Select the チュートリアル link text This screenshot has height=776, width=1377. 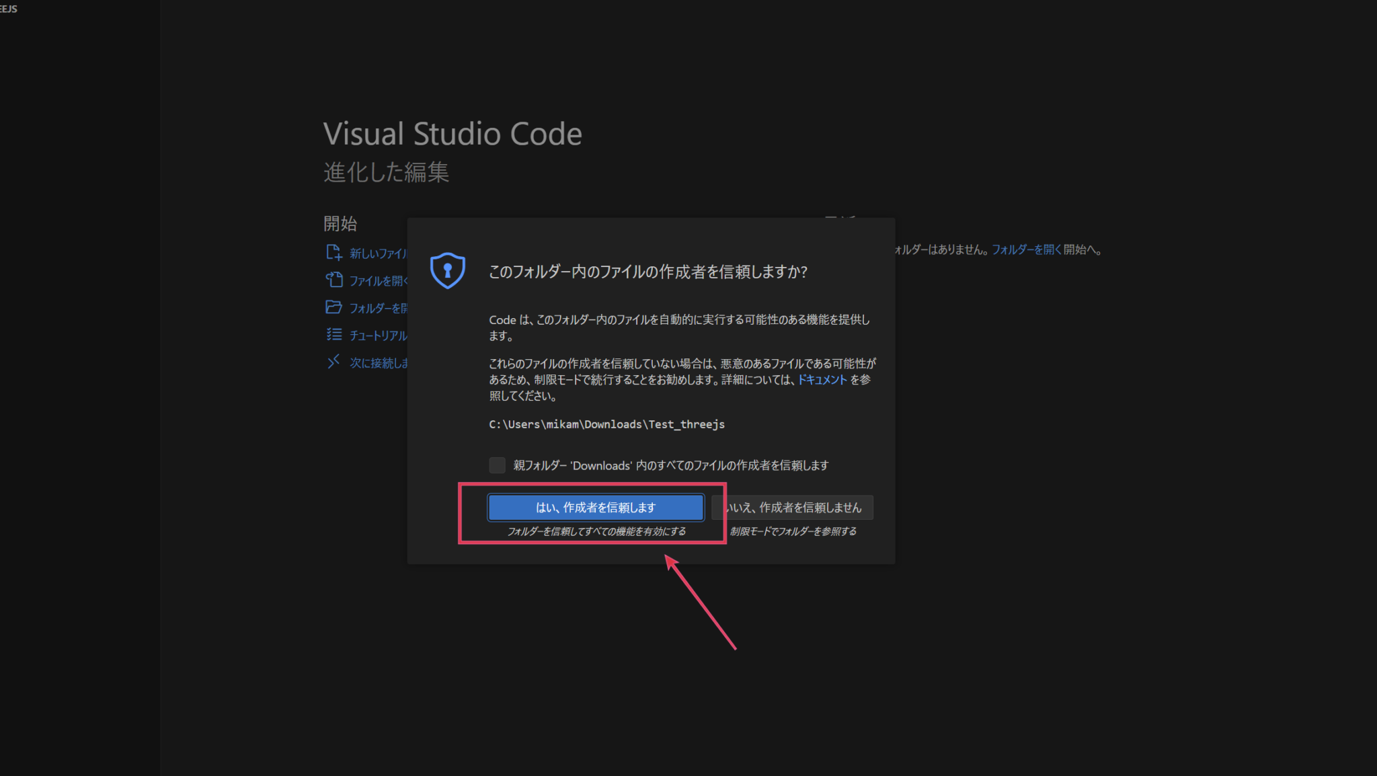(378, 336)
